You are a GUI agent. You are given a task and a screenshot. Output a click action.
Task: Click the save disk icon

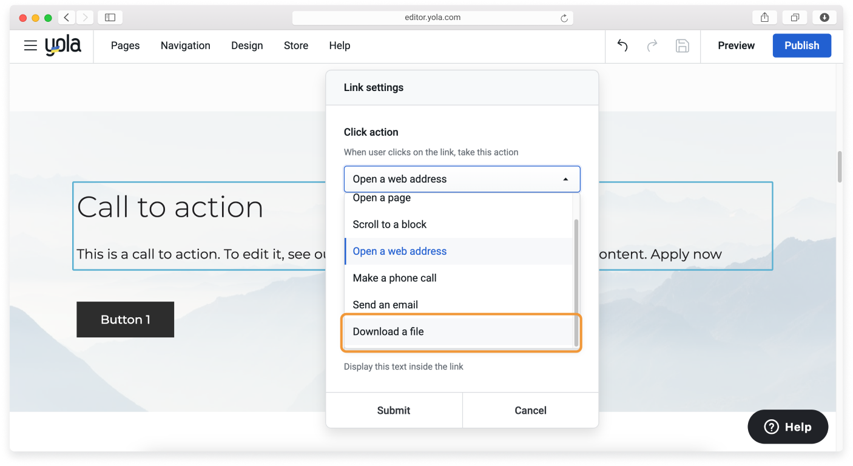pos(682,46)
